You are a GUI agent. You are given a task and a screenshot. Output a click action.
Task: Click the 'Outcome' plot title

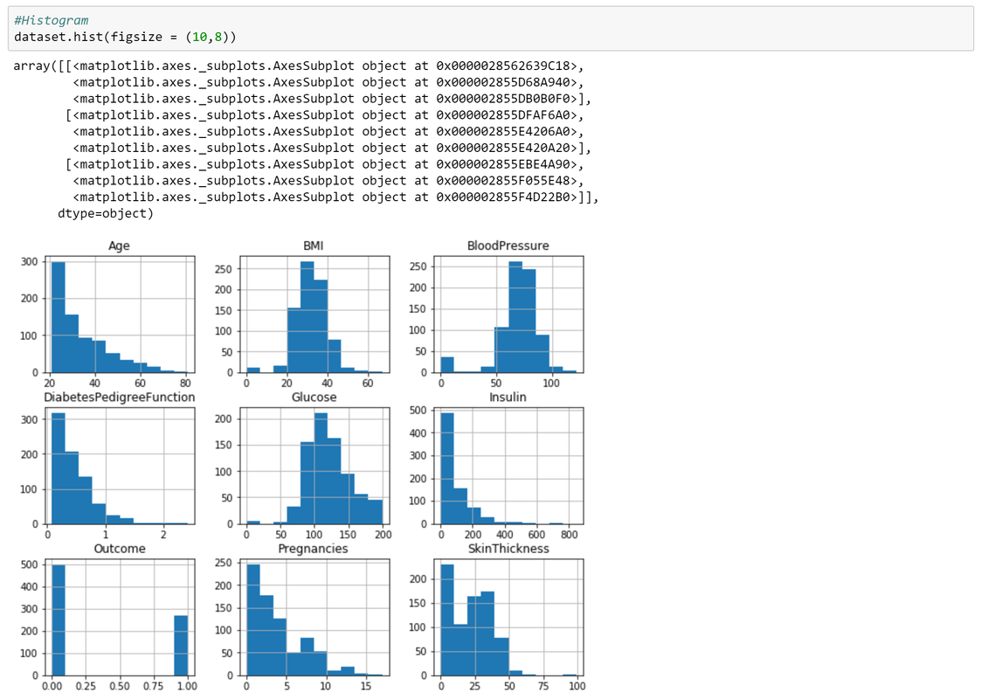pos(120,549)
